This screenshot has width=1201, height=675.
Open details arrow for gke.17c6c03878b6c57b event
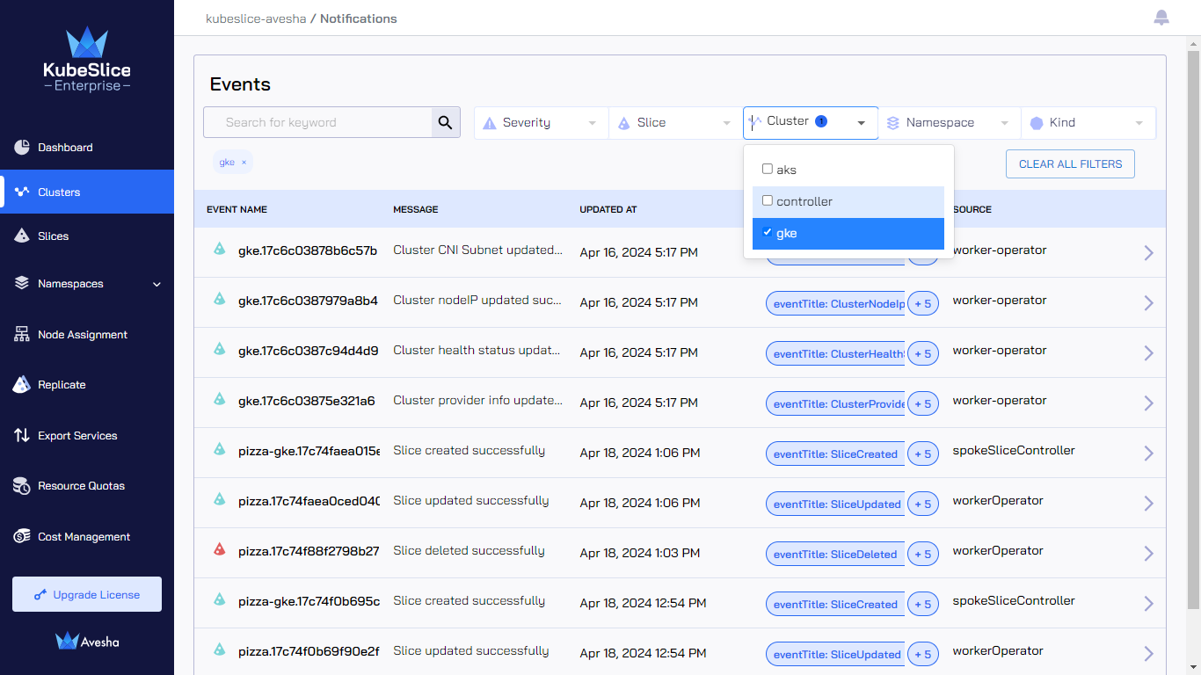pyautogui.click(x=1148, y=252)
